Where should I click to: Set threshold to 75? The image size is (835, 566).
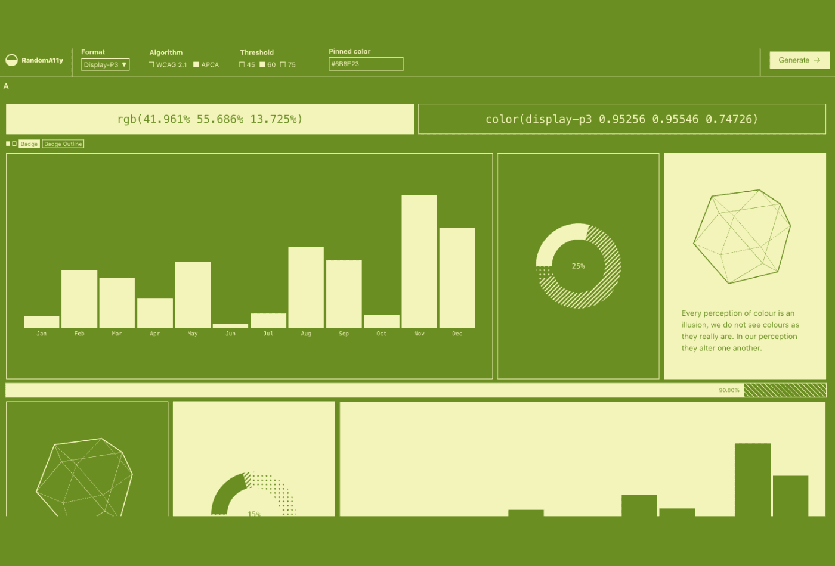(x=283, y=64)
